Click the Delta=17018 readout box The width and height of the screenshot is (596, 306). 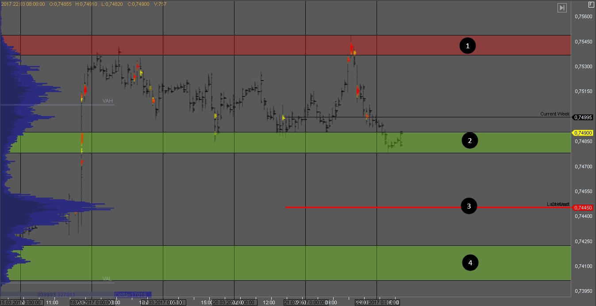pos(132,294)
